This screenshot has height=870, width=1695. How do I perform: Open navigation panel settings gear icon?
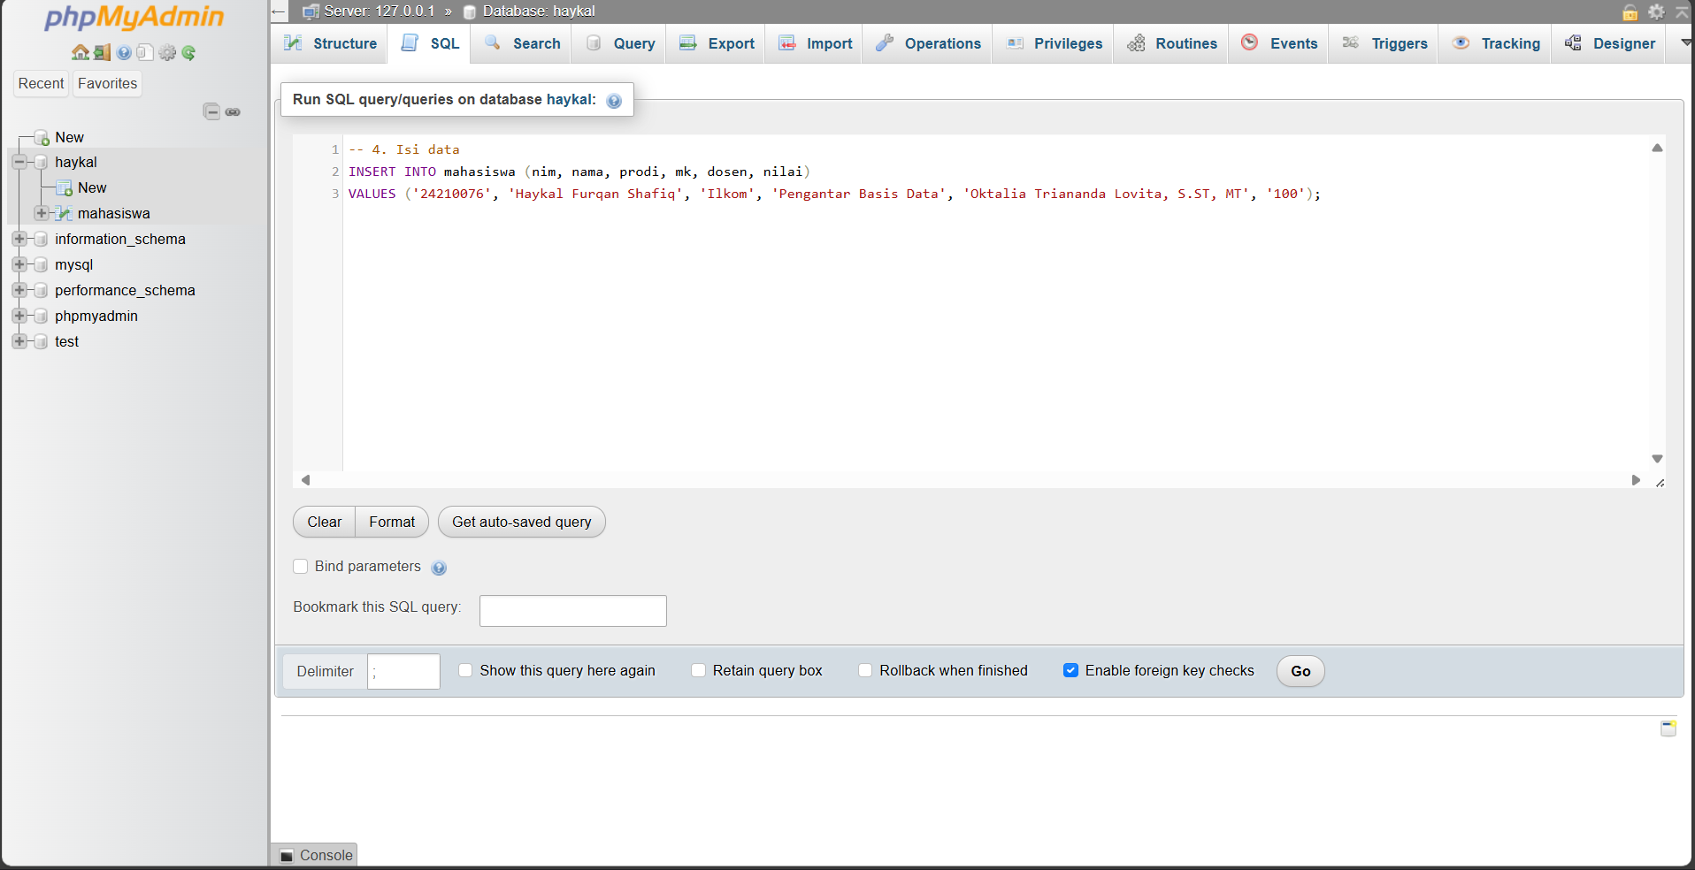click(x=167, y=53)
